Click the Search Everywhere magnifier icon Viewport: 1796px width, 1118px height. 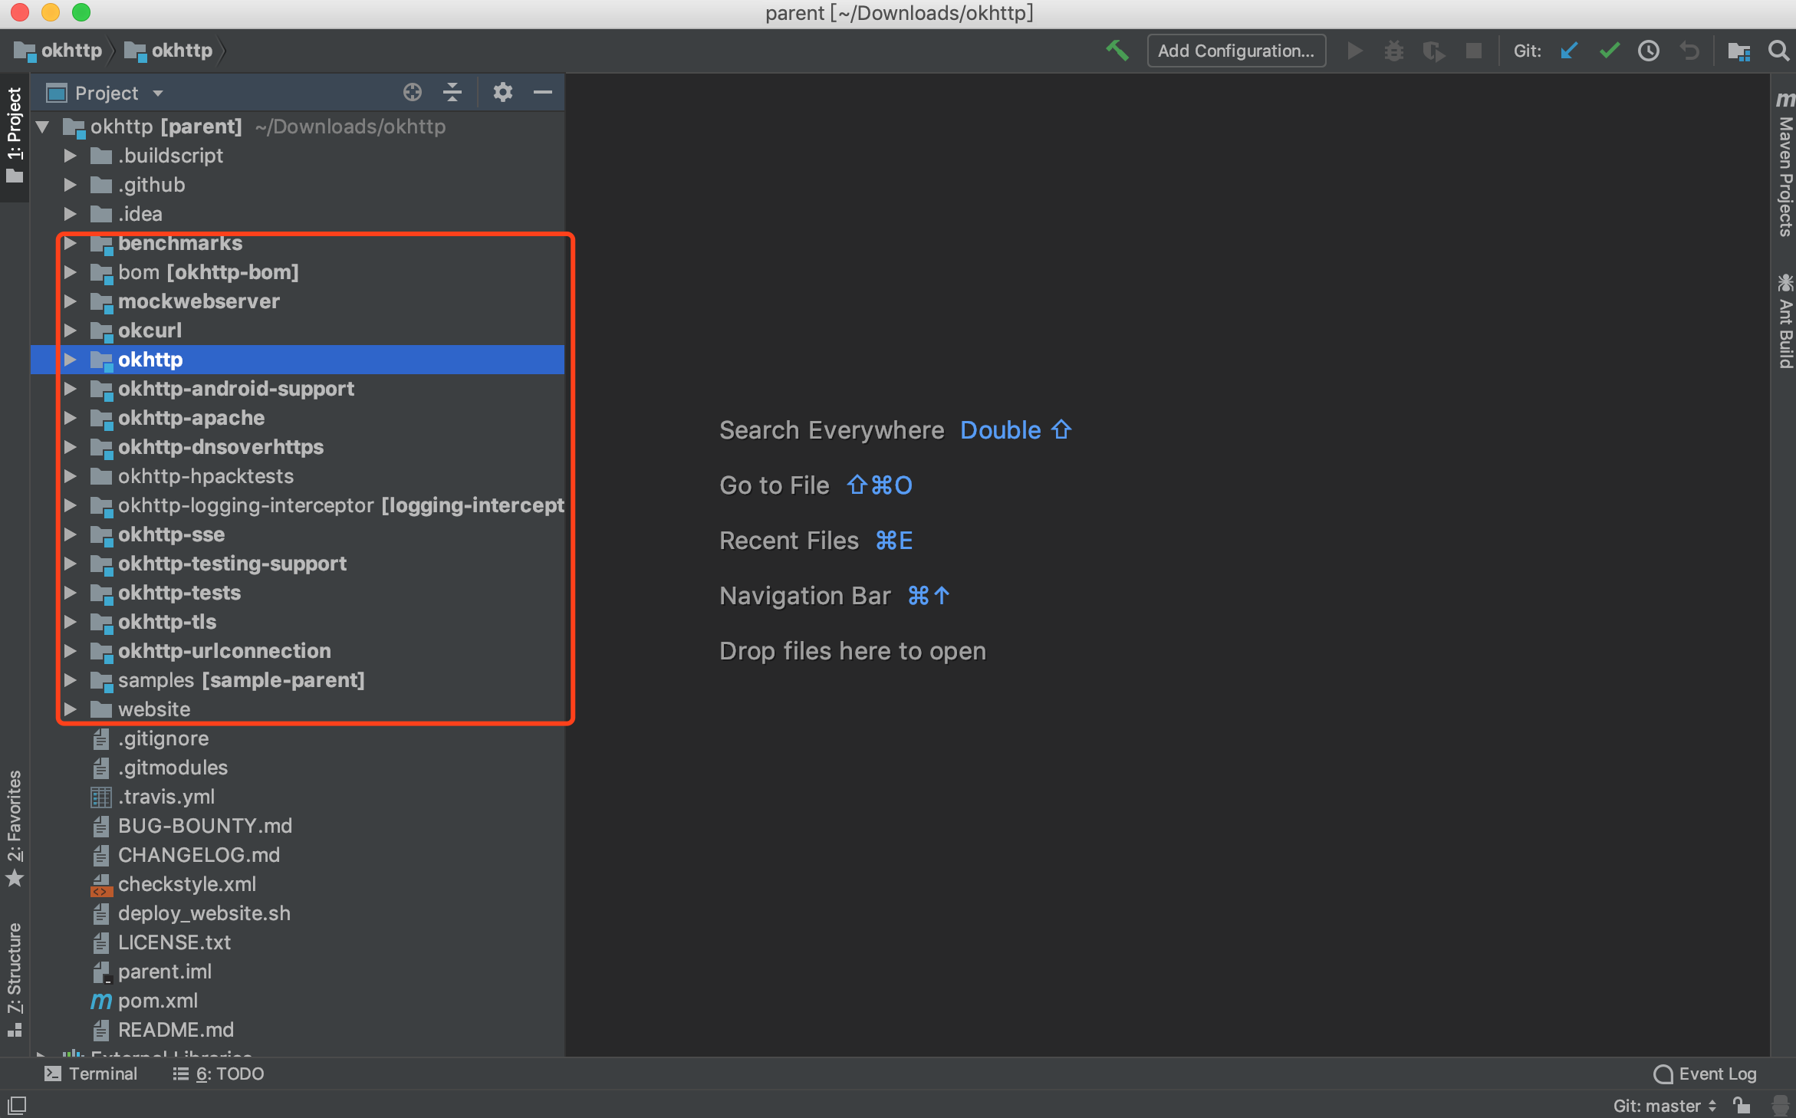point(1778,51)
